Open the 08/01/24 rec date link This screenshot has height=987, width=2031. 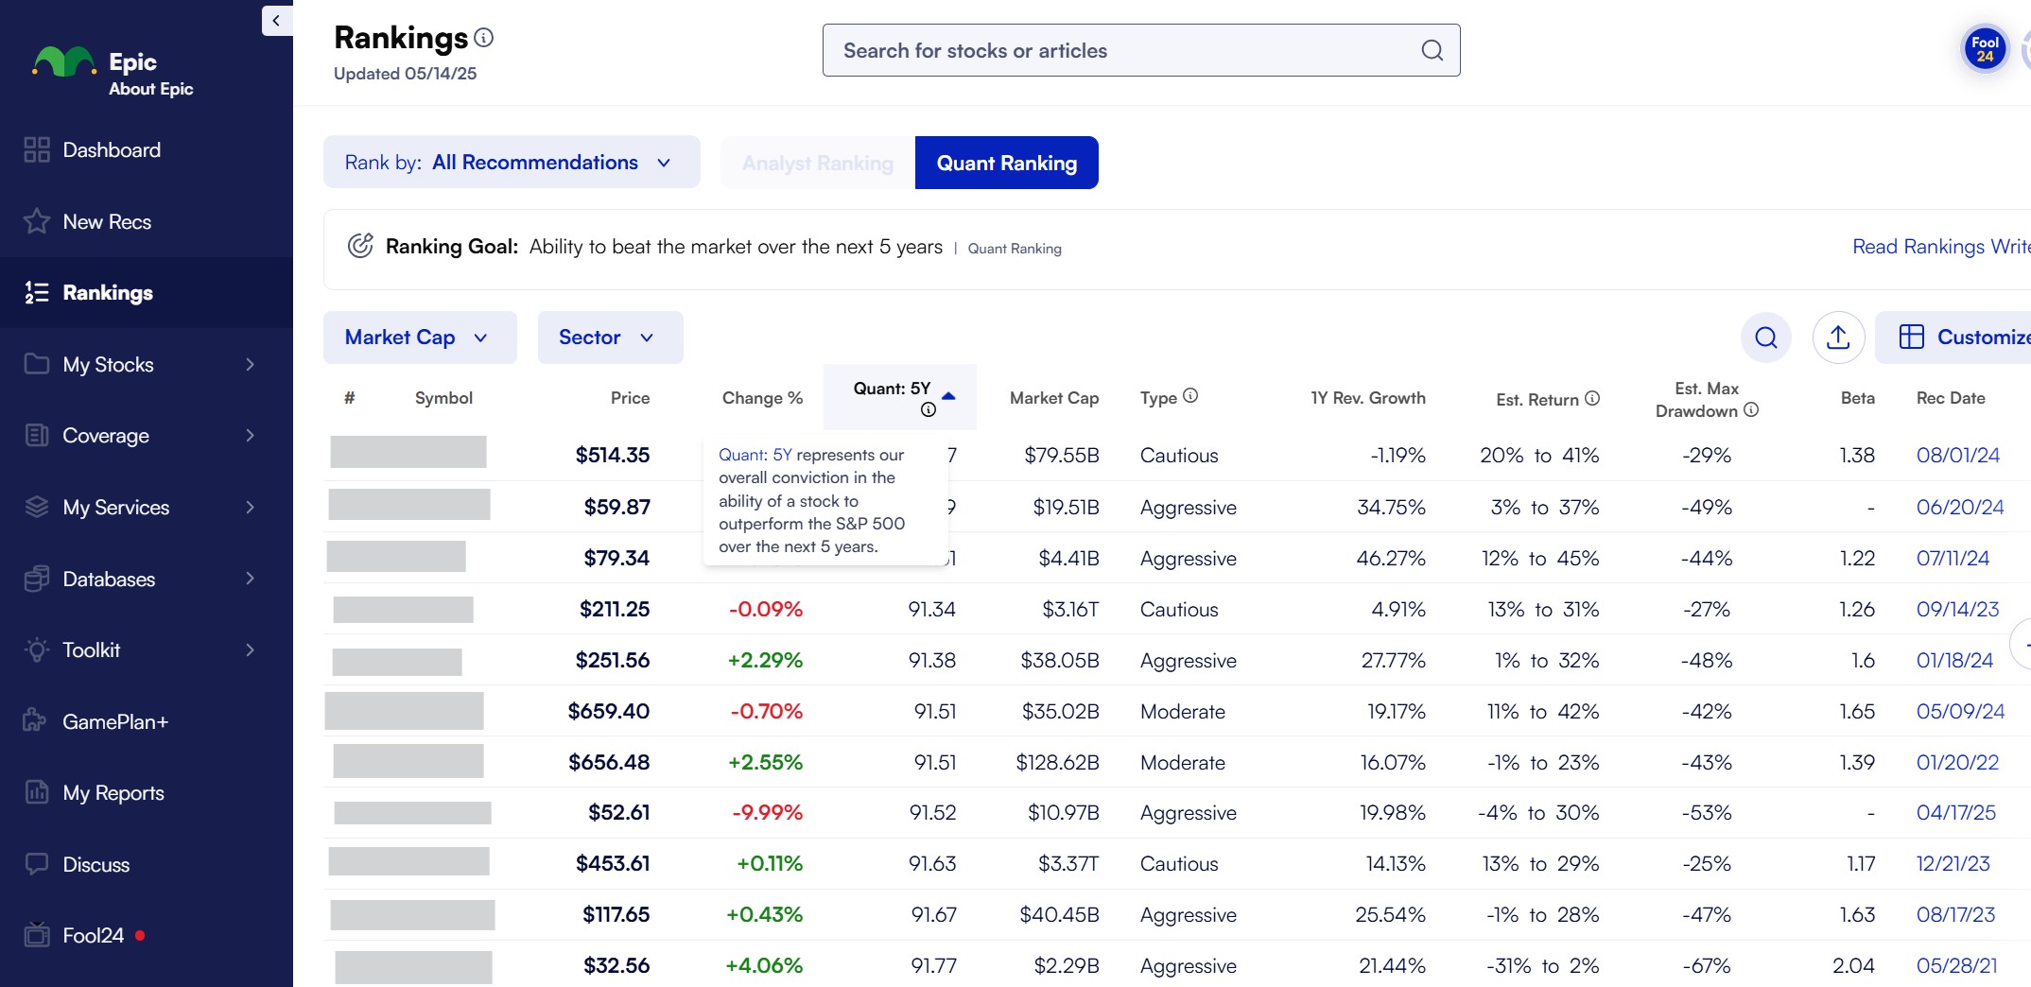pos(1957,456)
